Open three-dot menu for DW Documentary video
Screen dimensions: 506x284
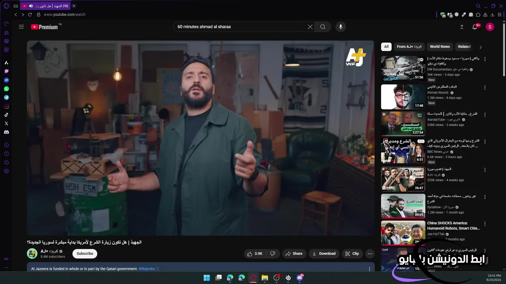point(485,59)
